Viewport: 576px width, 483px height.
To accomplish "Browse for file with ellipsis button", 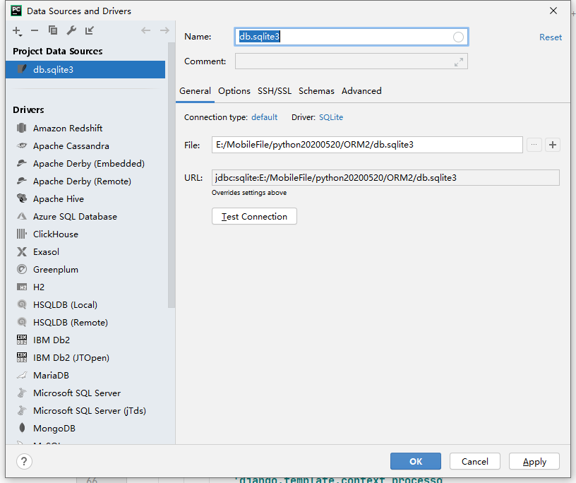I will pos(534,145).
